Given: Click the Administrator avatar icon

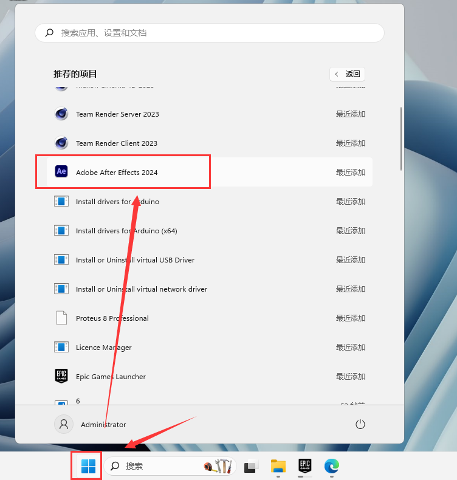Looking at the screenshot, I should (64, 424).
